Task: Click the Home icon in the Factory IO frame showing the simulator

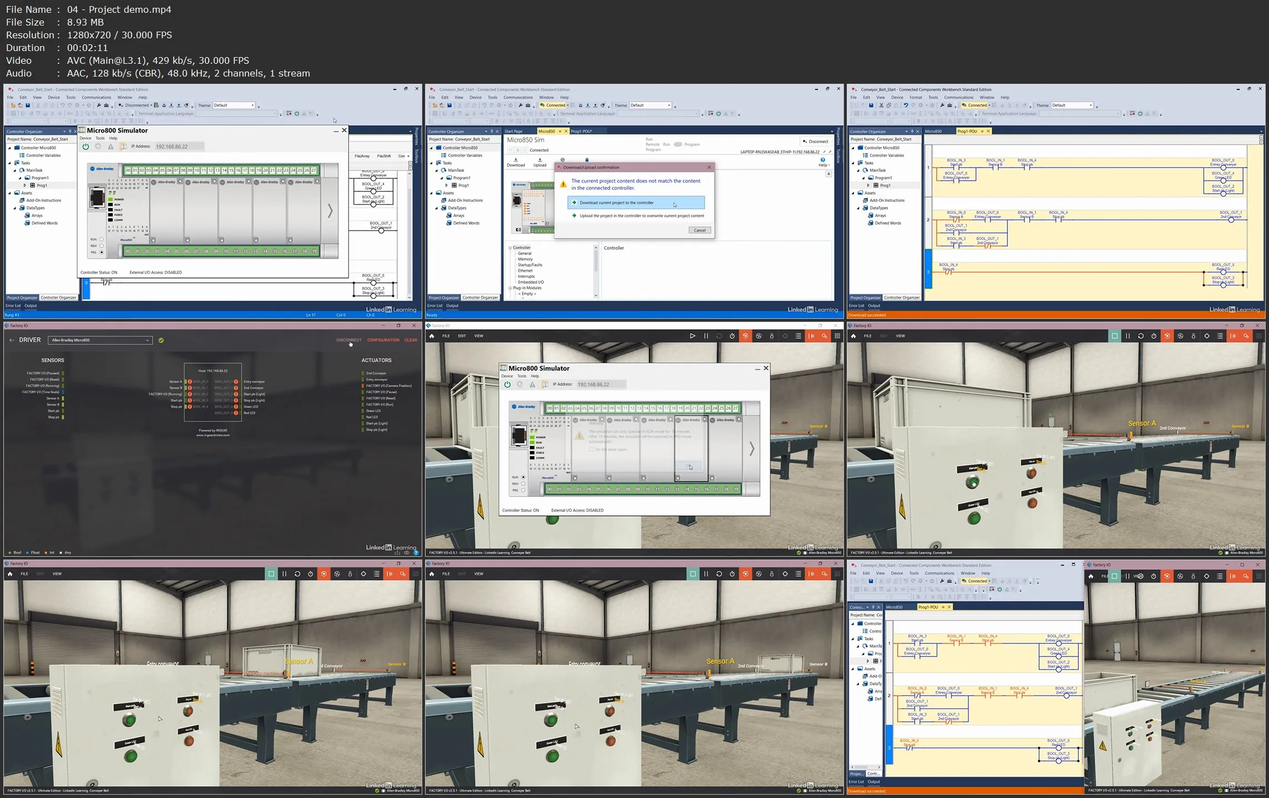Action: [432, 336]
